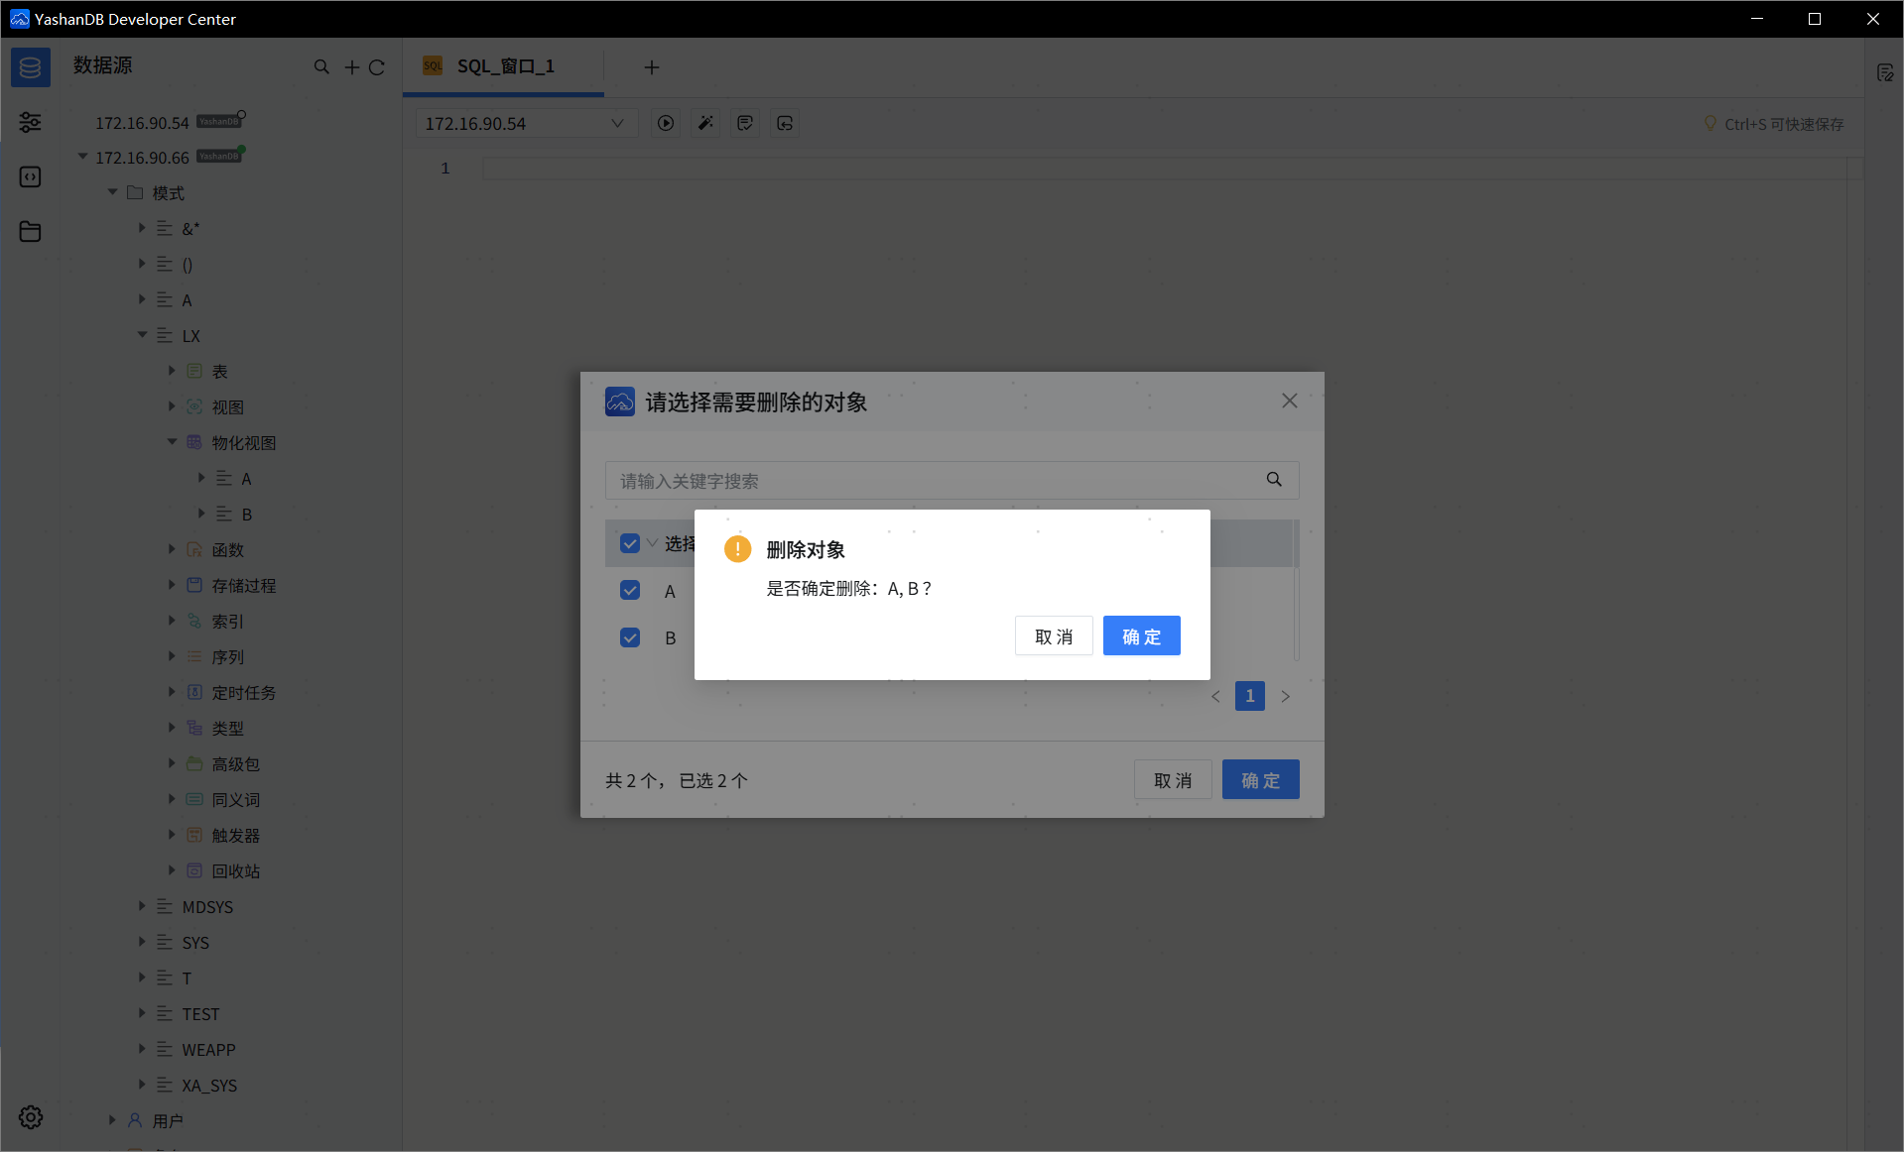Click the run SQL play icon
Image resolution: width=1904 pixels, height=1152 pixels.
point(666,123)
